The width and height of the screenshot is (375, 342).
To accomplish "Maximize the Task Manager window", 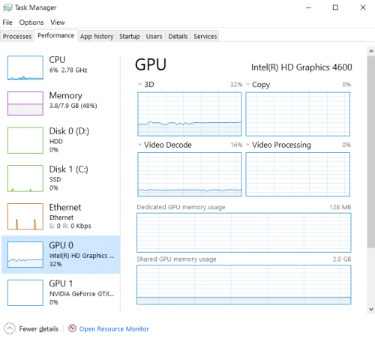I will 335,7.
